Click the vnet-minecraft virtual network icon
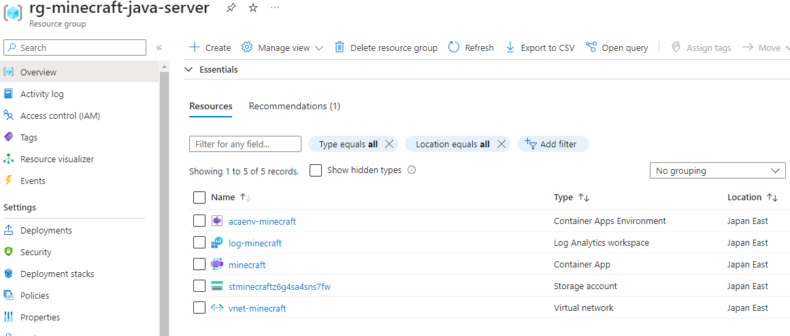 pos(216,308)
